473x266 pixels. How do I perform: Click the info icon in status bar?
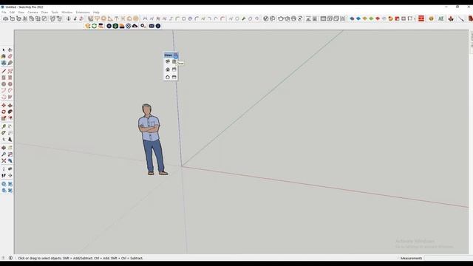pyautogui.click(x=10, y=258)
